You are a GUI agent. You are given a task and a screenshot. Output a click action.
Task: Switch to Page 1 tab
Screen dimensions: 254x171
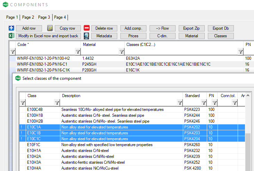(x=12, y=17)
